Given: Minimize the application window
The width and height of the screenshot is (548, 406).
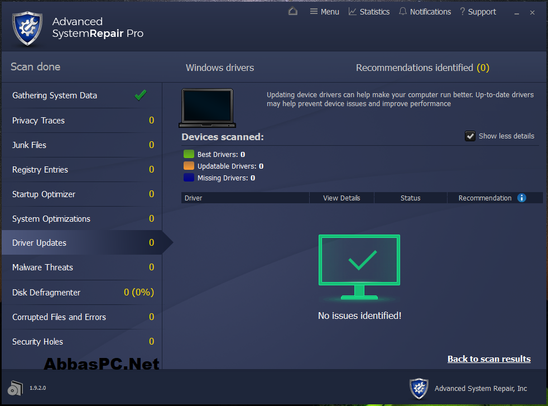Looking at the screenshot, I should [517, 13].
